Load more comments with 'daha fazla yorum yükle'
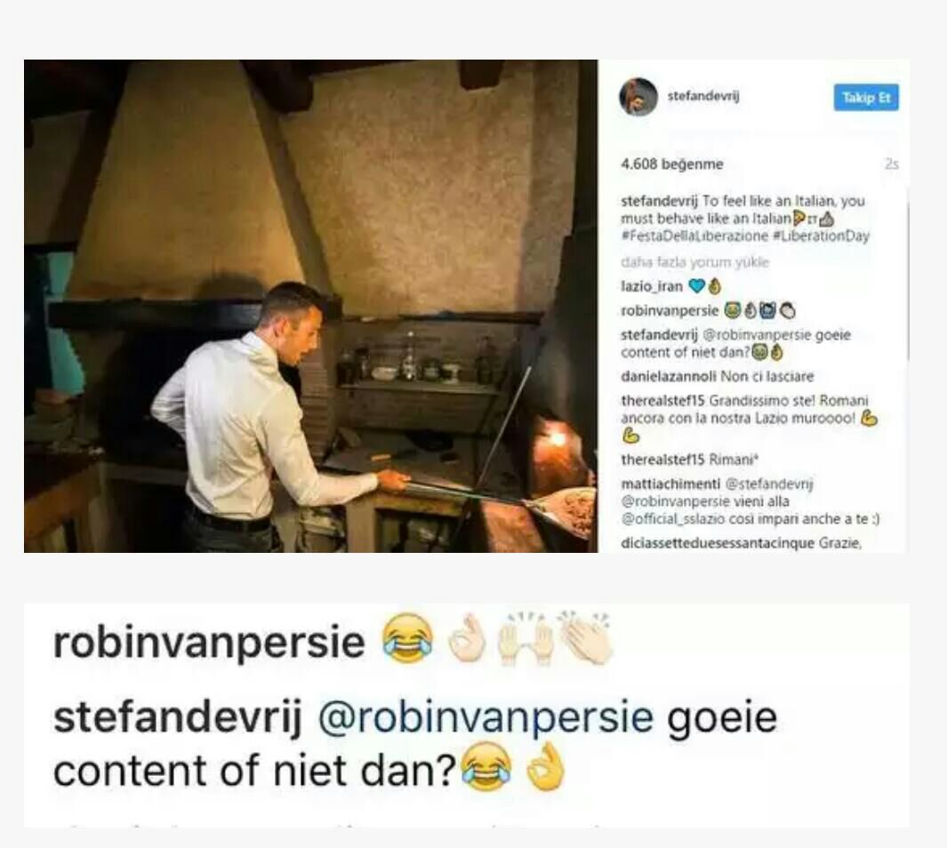The width and height of the screenshot is (947, 848). [x=694, y=262]
